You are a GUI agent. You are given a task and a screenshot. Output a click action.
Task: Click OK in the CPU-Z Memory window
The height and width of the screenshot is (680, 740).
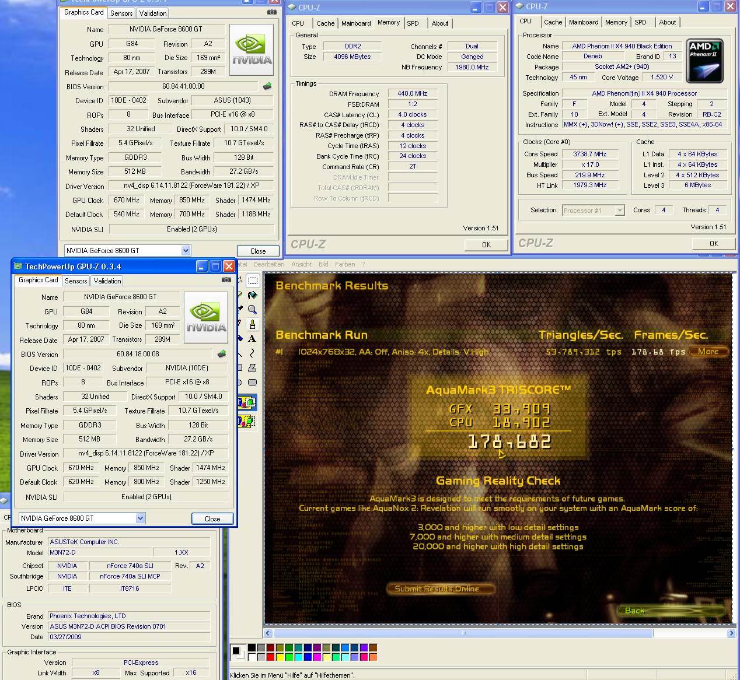tap(486, 244)
